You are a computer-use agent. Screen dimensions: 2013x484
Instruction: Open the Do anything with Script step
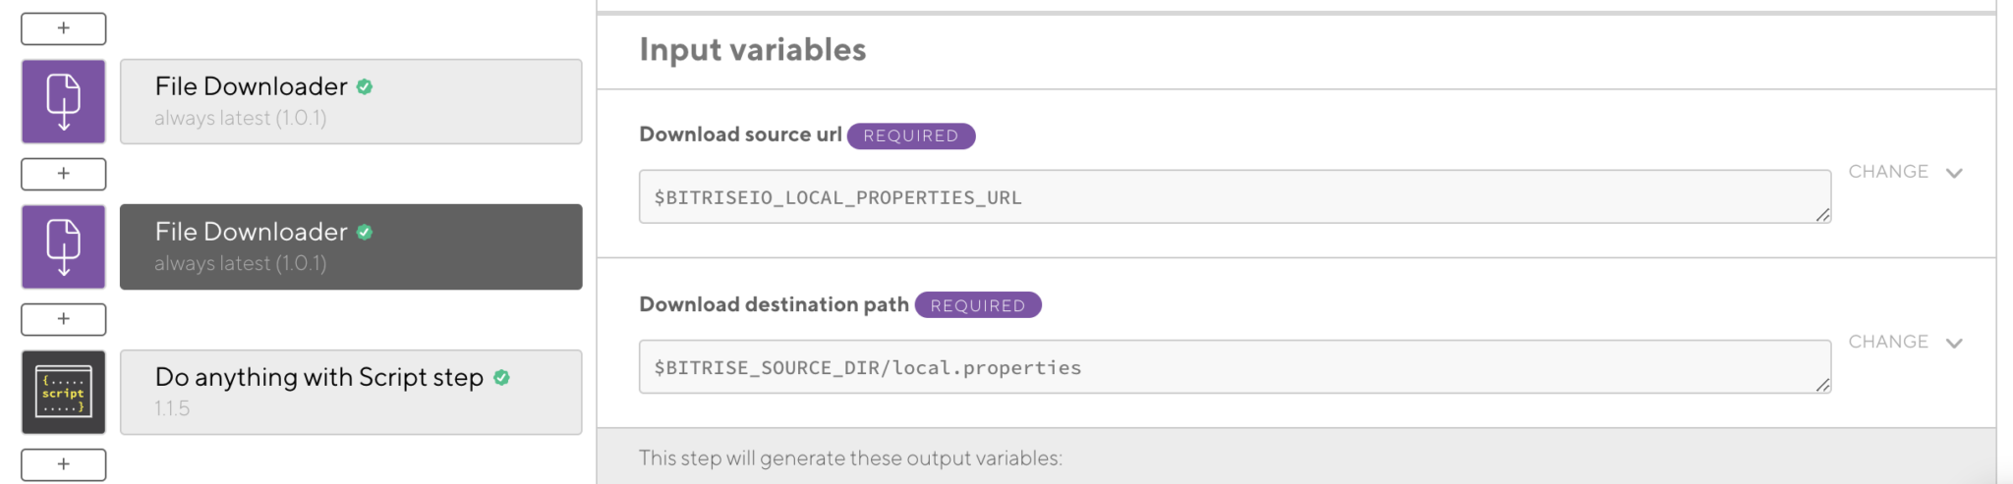pyautogui.click(x=351, y=392)
